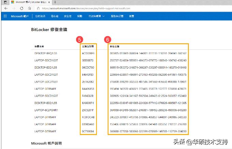Click the BitLocker 修復金鑰 heading

click(49, 30)
